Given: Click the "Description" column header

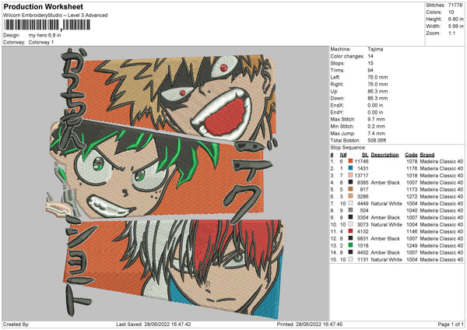Looking at the screenshot, I should point(384,155).
